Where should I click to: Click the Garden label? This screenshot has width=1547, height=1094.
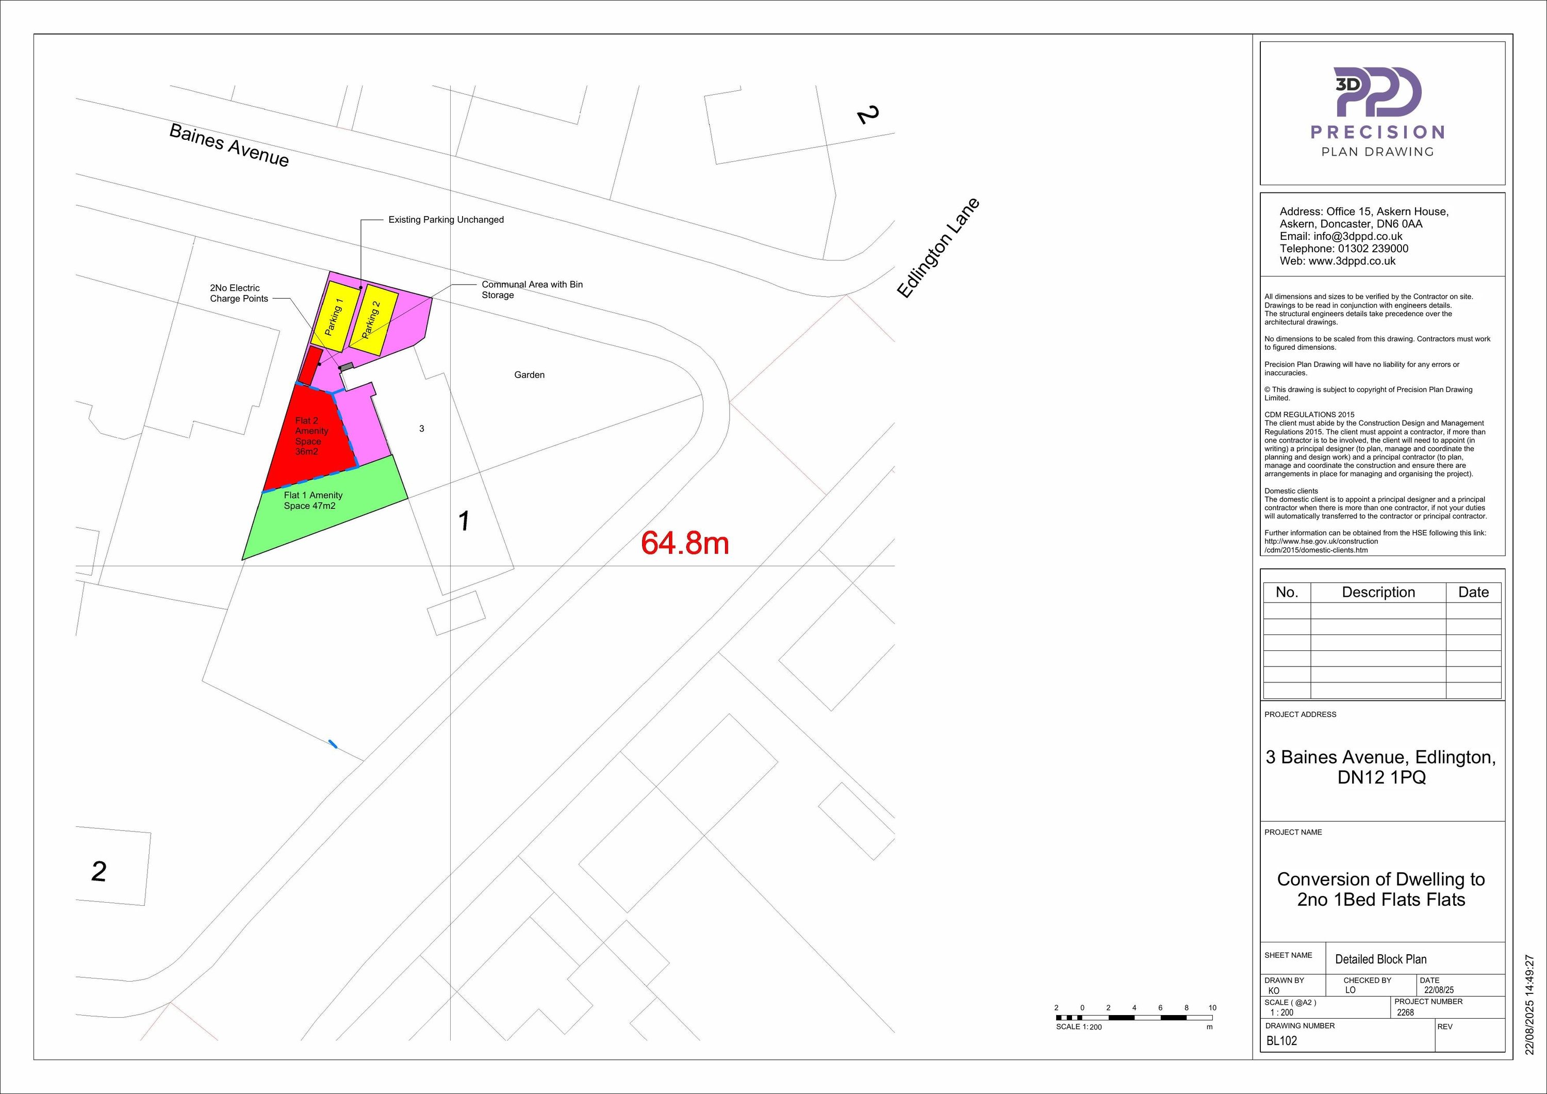click(x=529, y=375)
